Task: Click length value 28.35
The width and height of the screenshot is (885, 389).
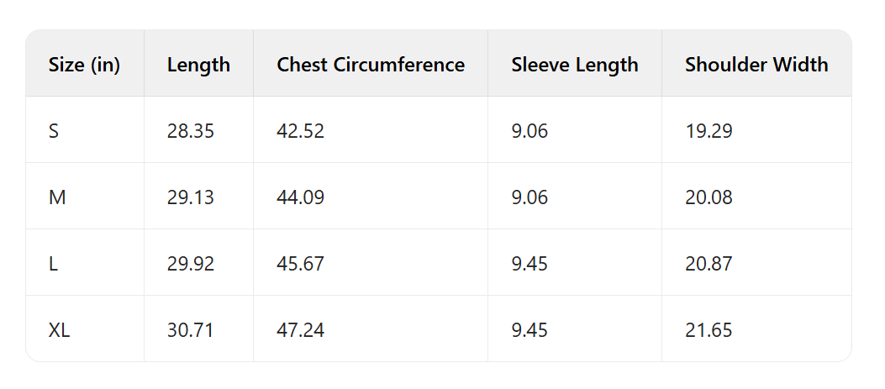Action: click(x=191, y=131)
